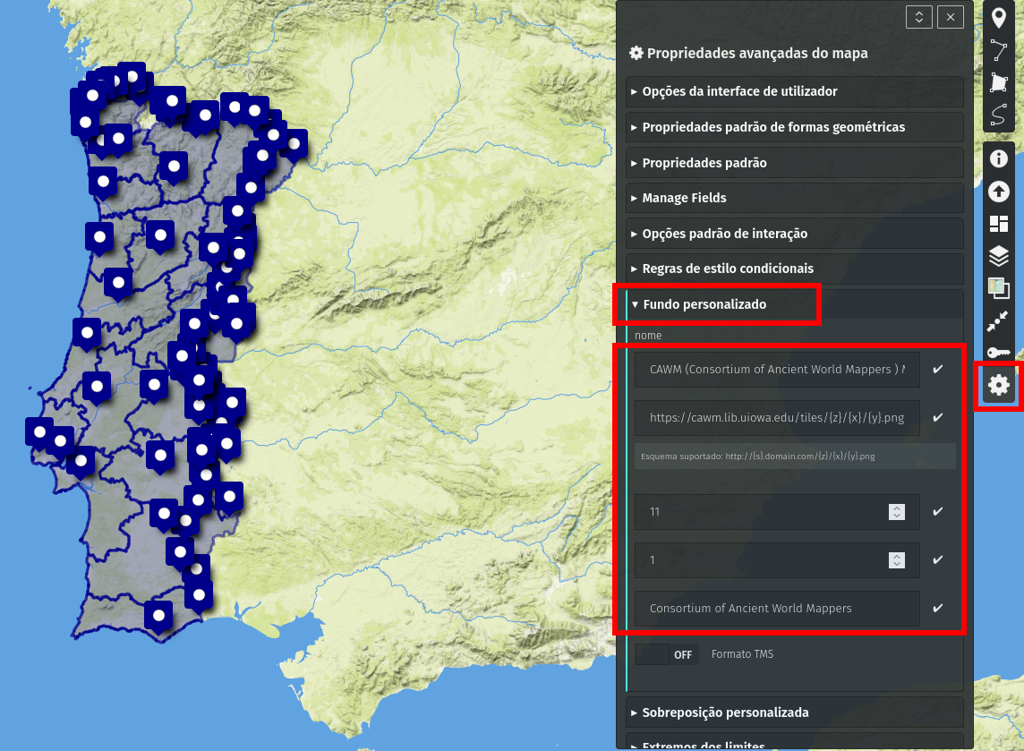Click checkmark beside CAWM name field

pyautogui.click(x=938, y=370)
